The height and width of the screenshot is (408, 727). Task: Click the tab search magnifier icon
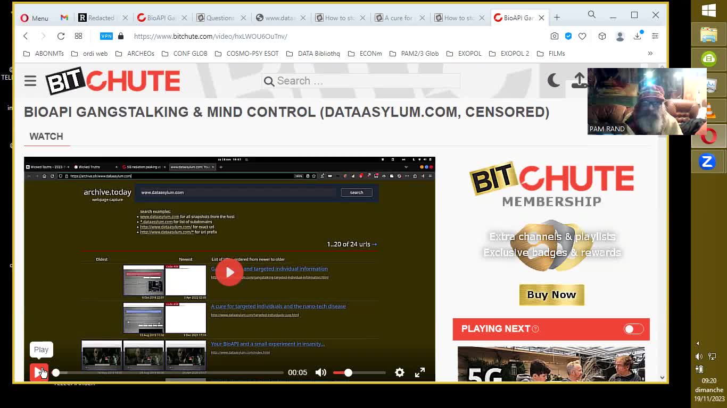pos(592,15)
